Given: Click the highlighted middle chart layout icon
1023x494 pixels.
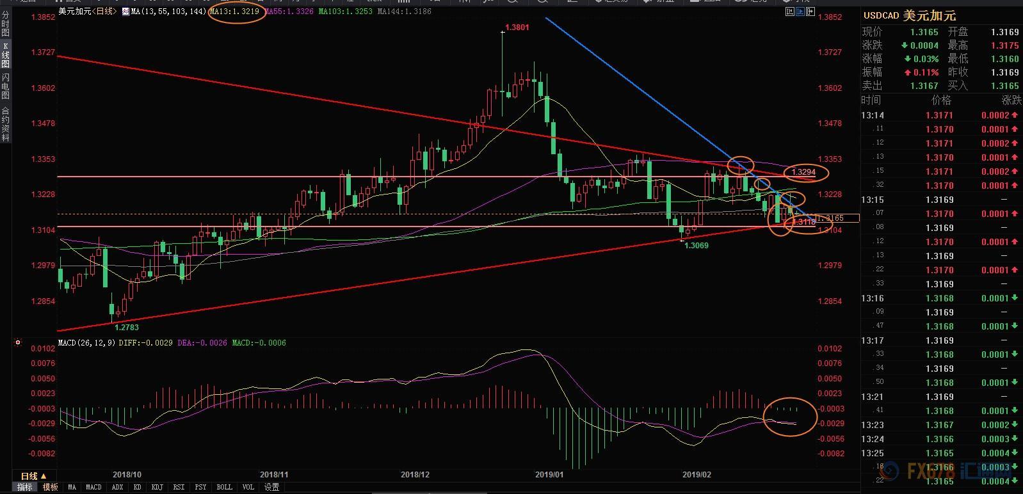Looking at the screenshot, I should (800, 12).
